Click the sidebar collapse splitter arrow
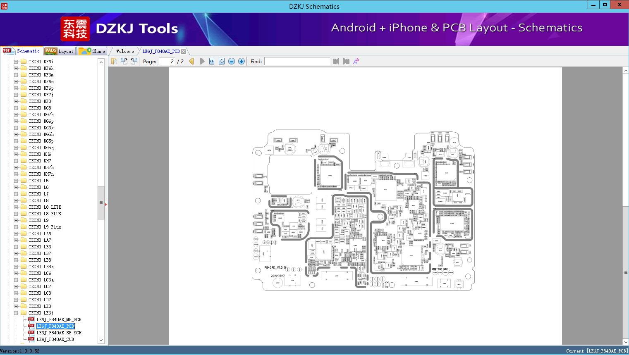This screenshot has height=355, width=629. tap(106, 204)
